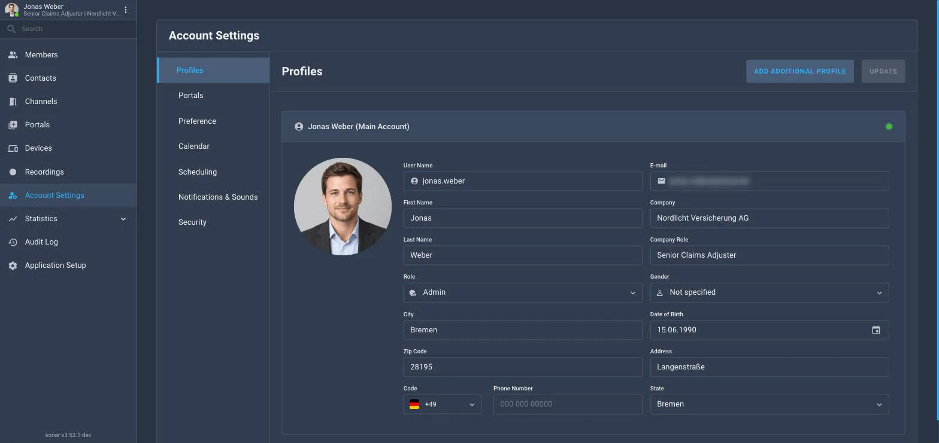Select the Profiles settings tab
939x443 pixels.
pos(213,71)
